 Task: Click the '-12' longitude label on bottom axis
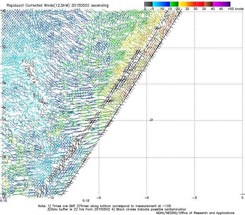click(51, 198)
